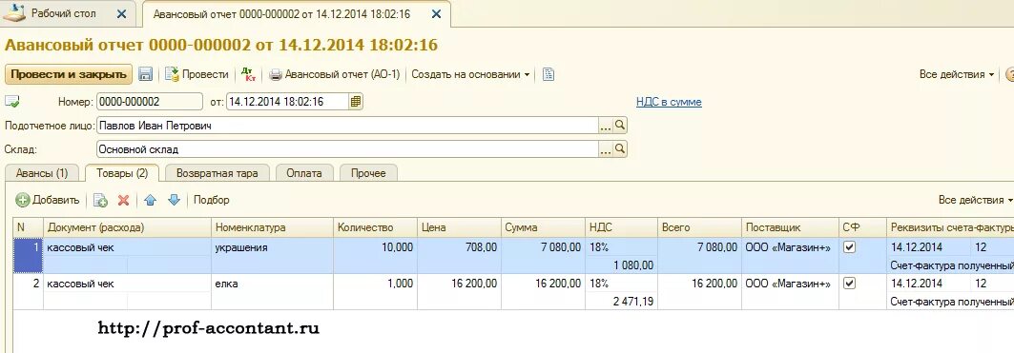The image size is (1014, 353).
Task: Click quantity cell 10,000
Action: [x=375, y=247]
